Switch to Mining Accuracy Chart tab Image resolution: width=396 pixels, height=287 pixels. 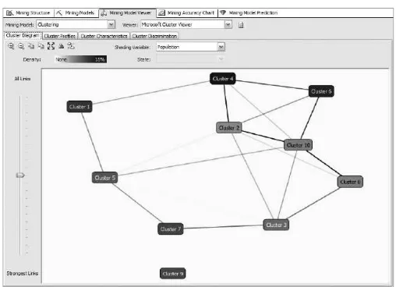[x=186, y=12]
